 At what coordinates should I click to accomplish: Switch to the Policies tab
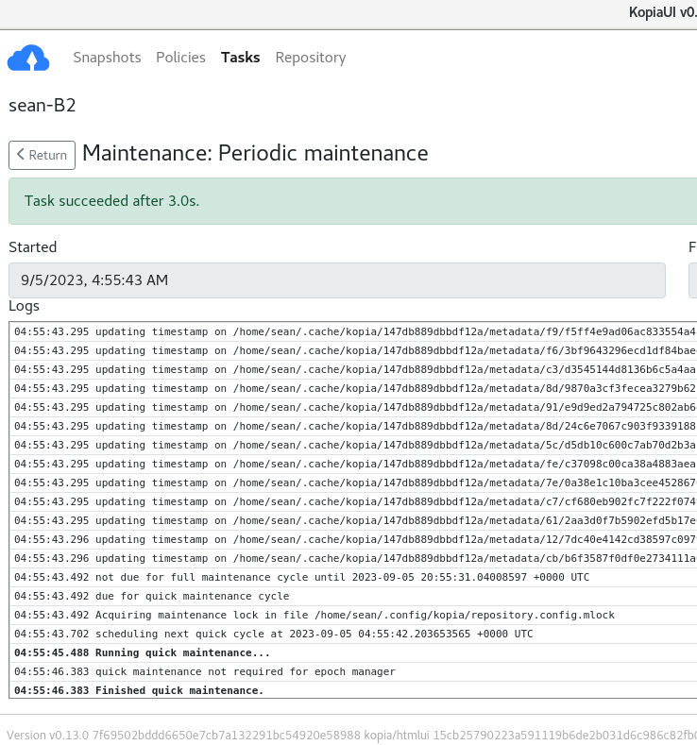click(180, 58)
